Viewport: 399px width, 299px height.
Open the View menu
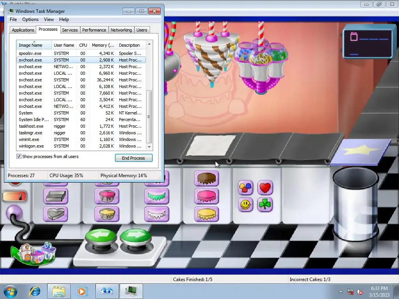click(x=49, y=19)
